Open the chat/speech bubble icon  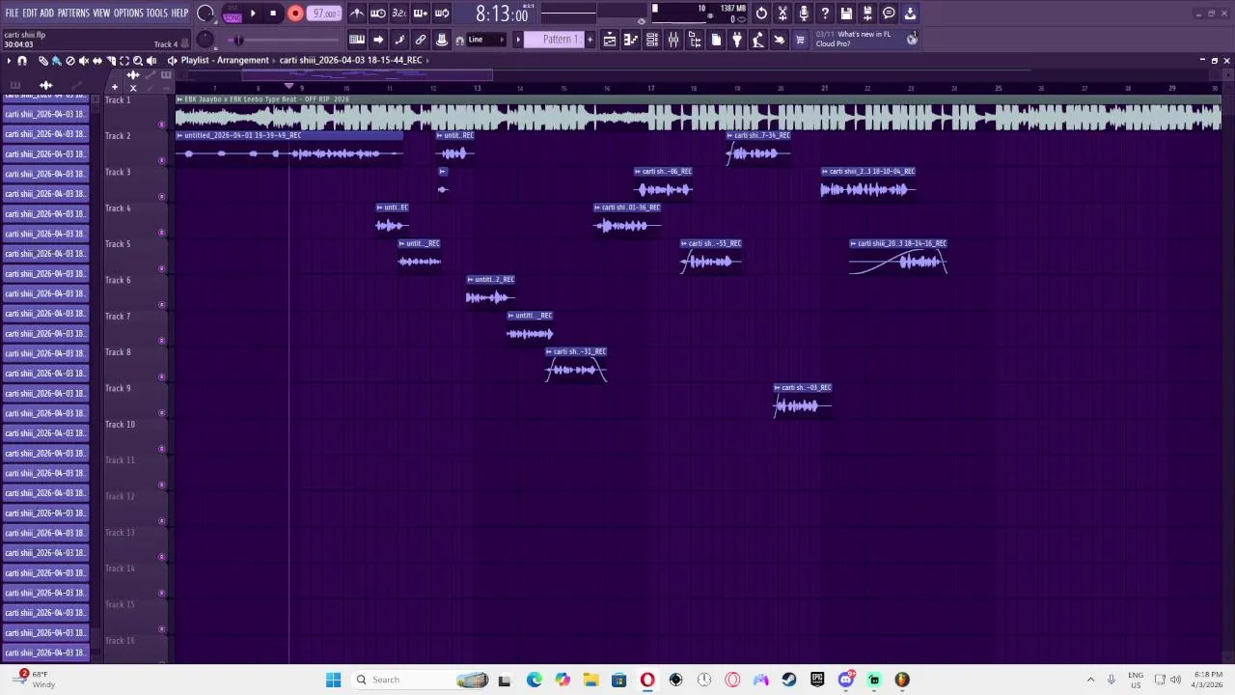(x=889, y=14)
